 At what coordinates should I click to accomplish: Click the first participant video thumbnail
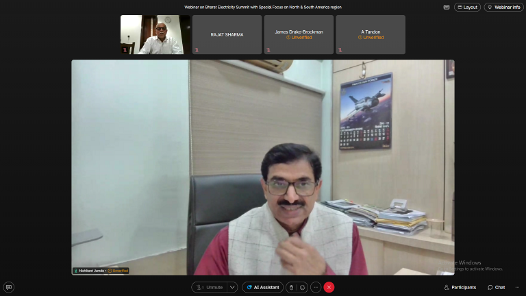tap(155, 34)
